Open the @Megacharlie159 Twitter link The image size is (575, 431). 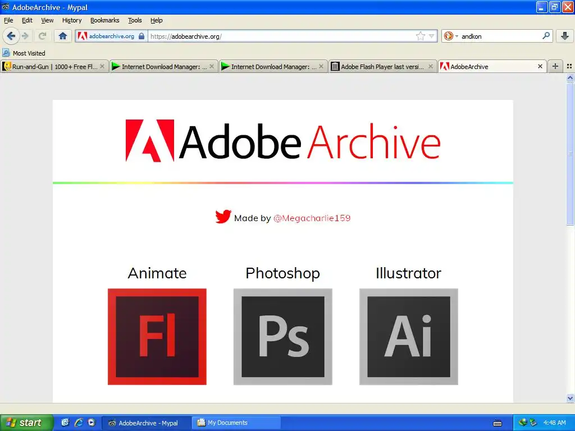tap(312, 218)
